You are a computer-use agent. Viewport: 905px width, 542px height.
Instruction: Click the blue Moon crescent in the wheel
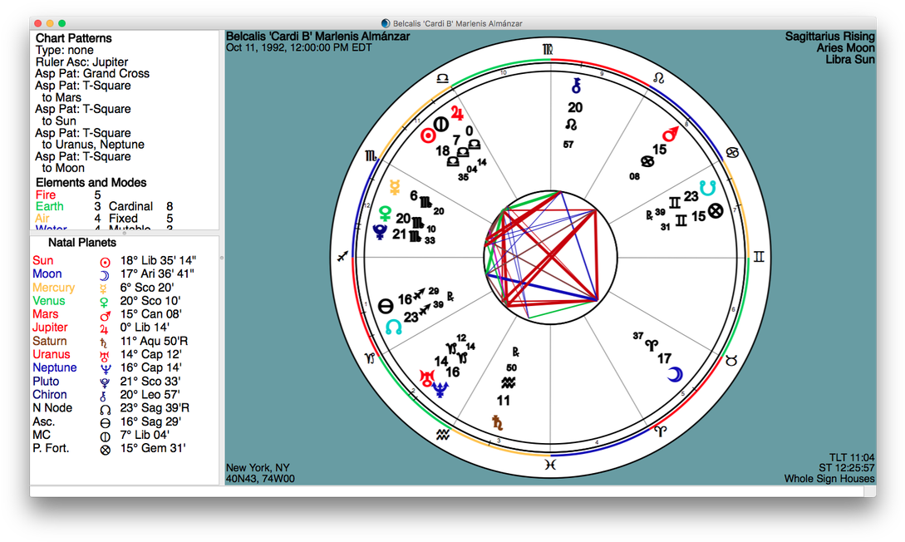click(x=674, y=375)
